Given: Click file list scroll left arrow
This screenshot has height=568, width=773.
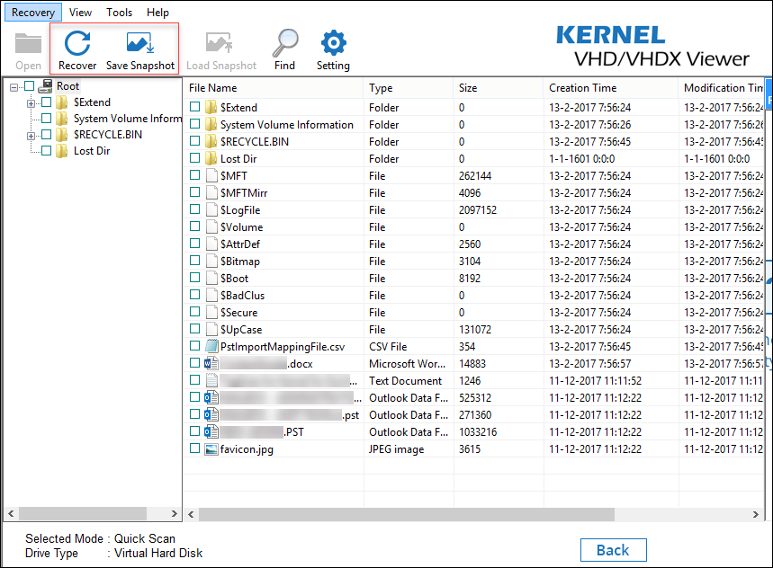Looking at the screenshot, I should [x=192, y=514].
